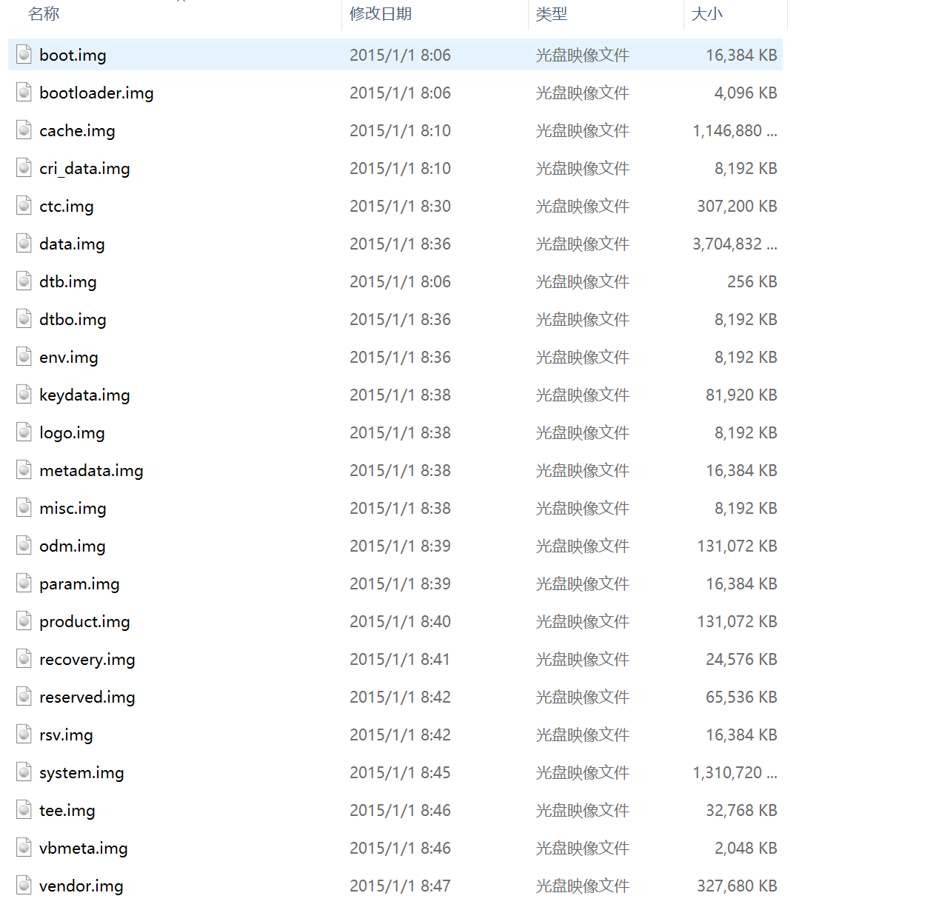
Task: Click the file icon beside cache.img
Action: 24,130
